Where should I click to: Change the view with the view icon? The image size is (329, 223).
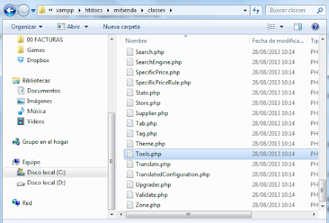[271, 26]
